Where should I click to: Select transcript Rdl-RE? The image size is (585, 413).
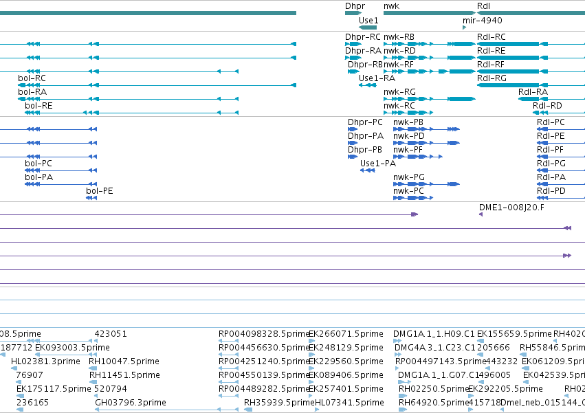492,51
